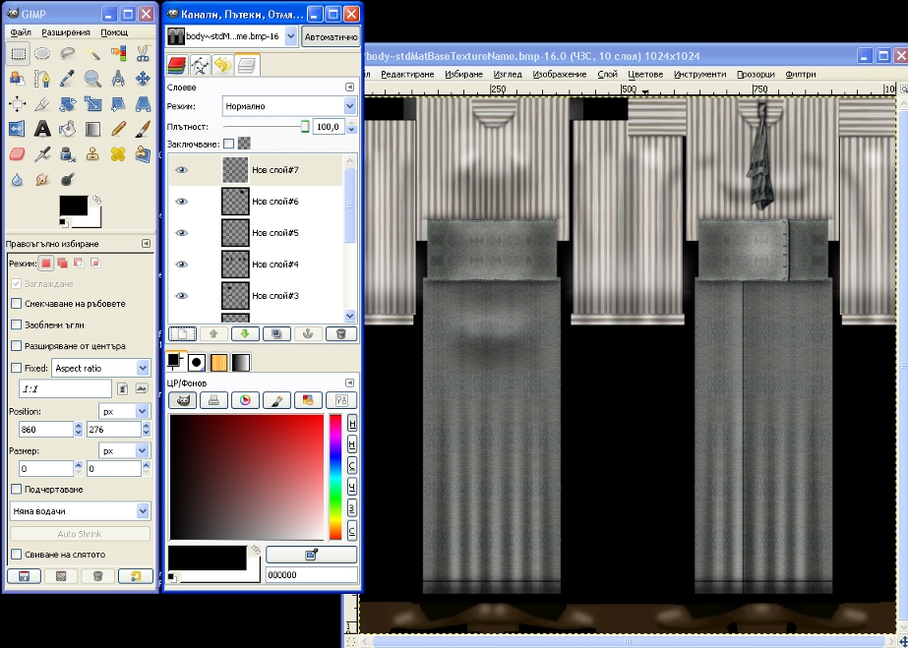908x648 pixels.
Task: Click the Position X field showing 860
Action: click(45, 430)
